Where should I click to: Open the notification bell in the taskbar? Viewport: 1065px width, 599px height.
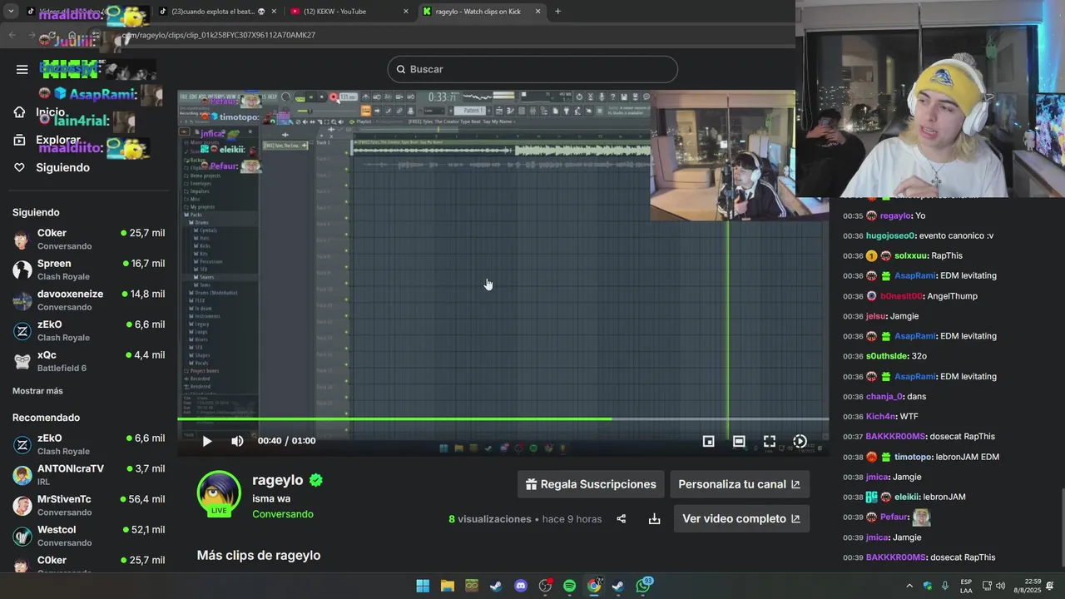[x=1050, y=586]
